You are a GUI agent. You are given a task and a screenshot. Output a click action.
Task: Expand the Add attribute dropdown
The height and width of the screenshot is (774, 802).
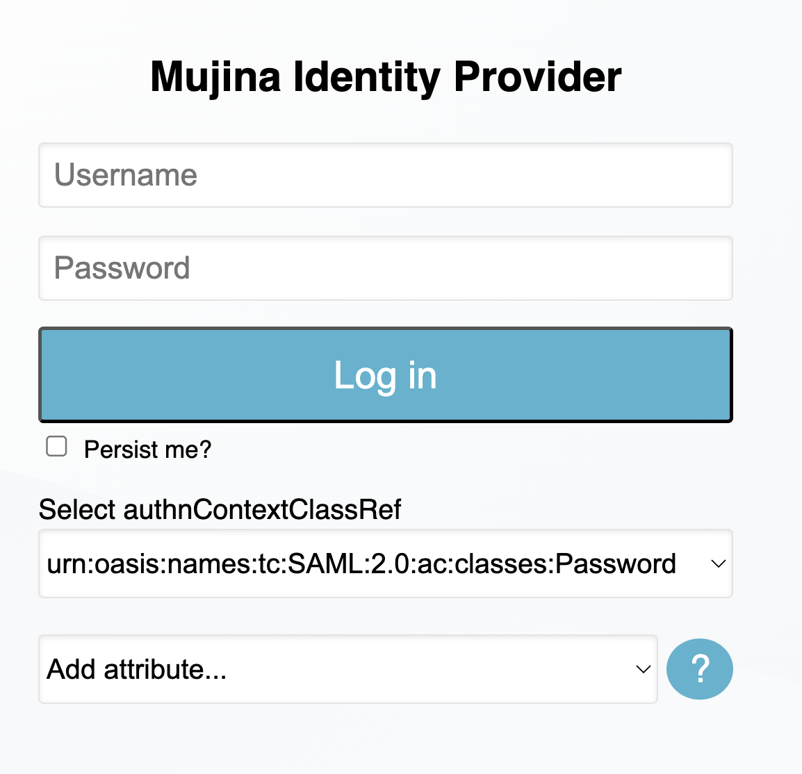pyautogui.click(x=347, y=669)
